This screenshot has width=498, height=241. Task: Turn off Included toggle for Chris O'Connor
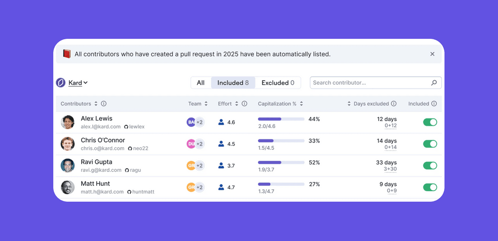pos(430,144)
